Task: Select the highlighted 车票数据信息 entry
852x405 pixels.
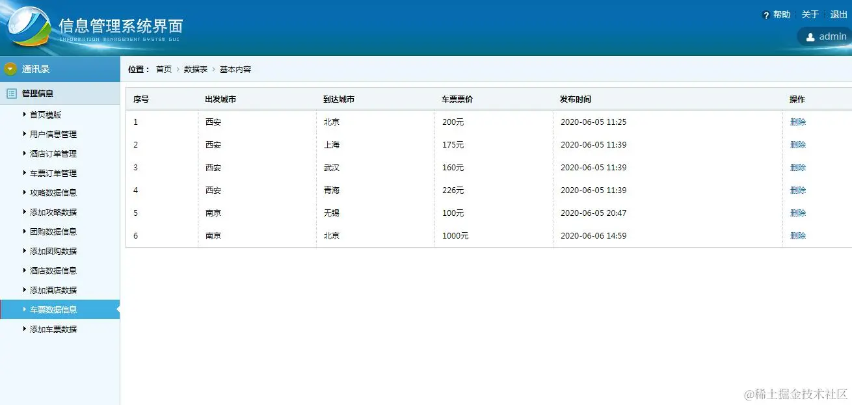Action: pos(60,309)
